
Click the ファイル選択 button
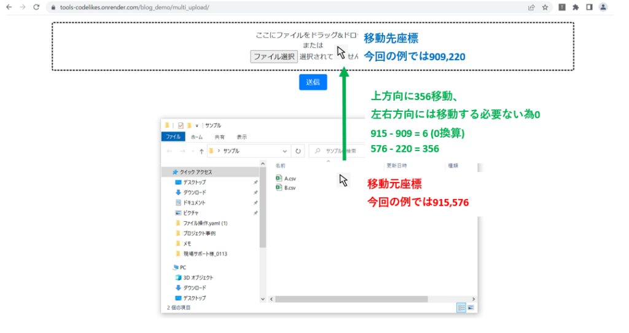[x=274, y=57]
